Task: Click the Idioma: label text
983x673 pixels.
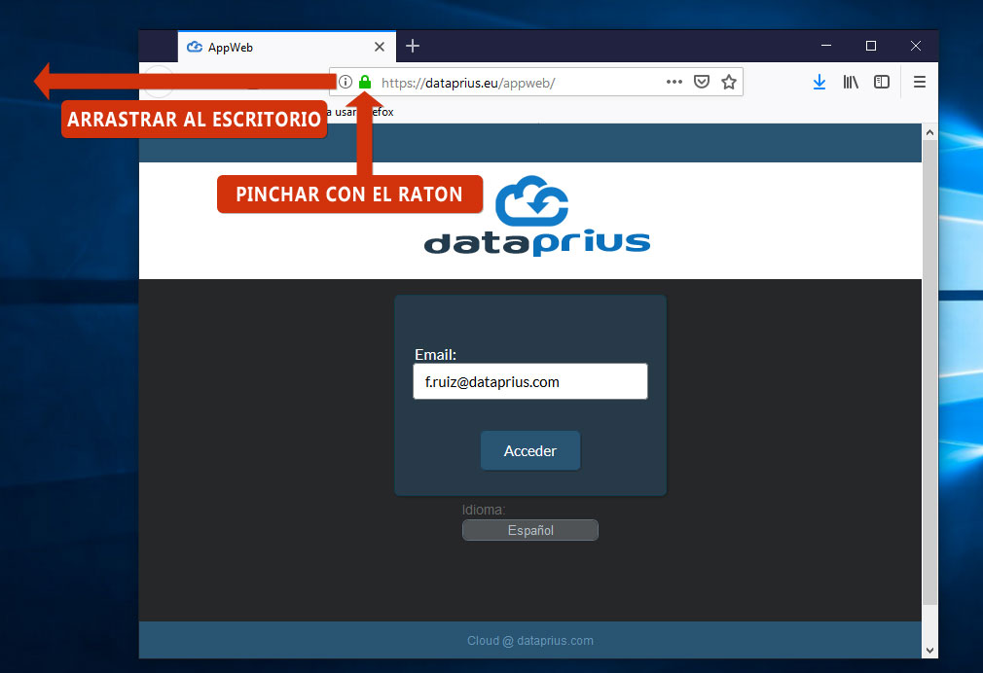Action: point(484,510)
